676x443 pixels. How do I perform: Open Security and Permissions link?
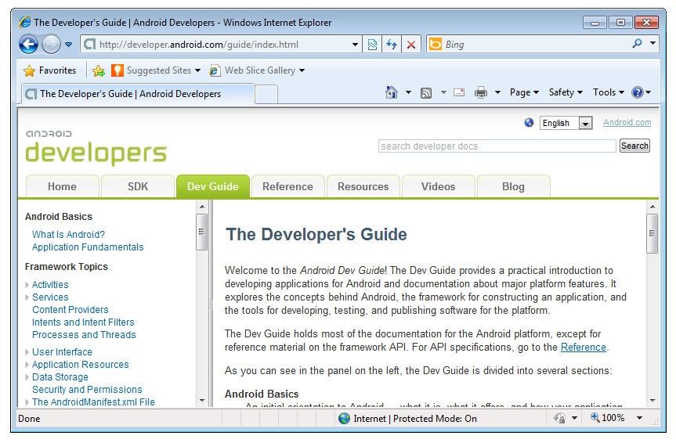(87, 390)
